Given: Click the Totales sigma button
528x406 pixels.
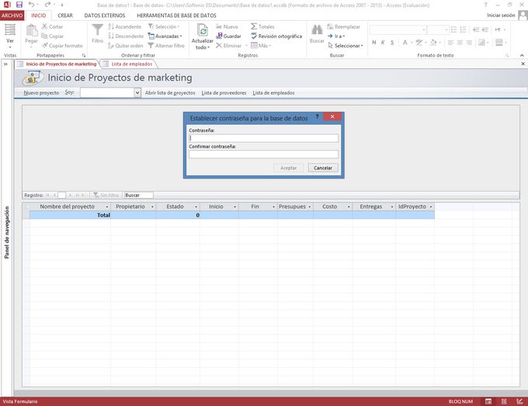Looking at the screenshot, I should coord(262,26).
